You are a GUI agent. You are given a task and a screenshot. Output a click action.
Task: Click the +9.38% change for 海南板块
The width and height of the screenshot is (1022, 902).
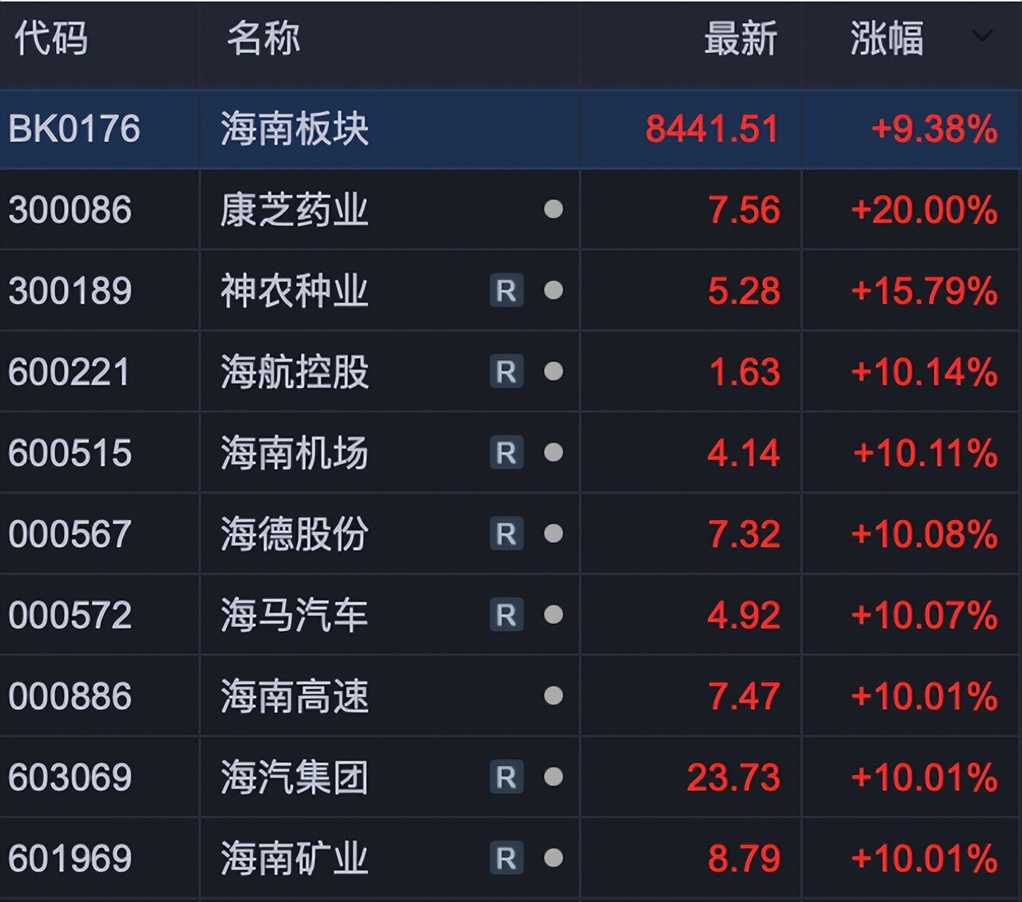[935, 129]
